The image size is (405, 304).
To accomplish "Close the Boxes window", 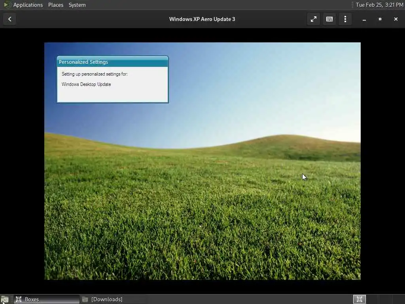I will (396, 19).
